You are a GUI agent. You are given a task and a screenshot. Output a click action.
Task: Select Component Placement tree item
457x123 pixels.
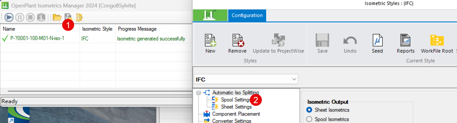tap(236, 114)
